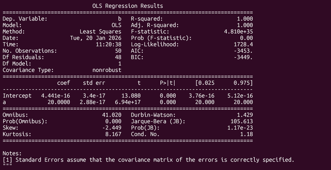Click the Dep. Variable label

(x=24, y=18)
